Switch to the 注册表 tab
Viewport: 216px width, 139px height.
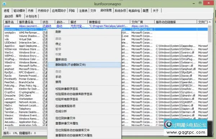click(x=83, y=10)
